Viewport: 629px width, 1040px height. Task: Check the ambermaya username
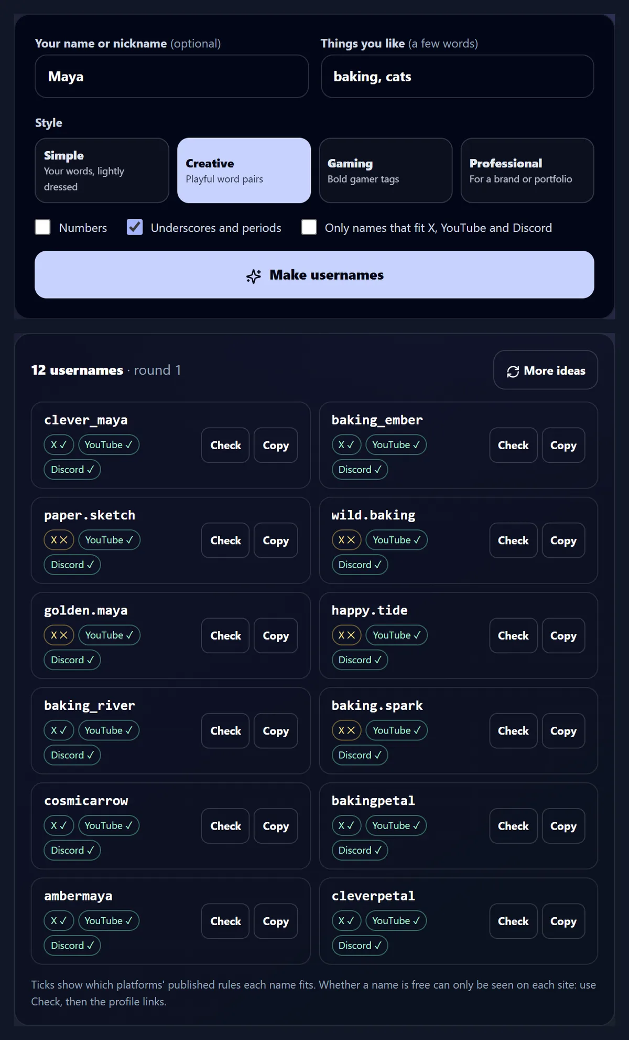pos(225,921)
